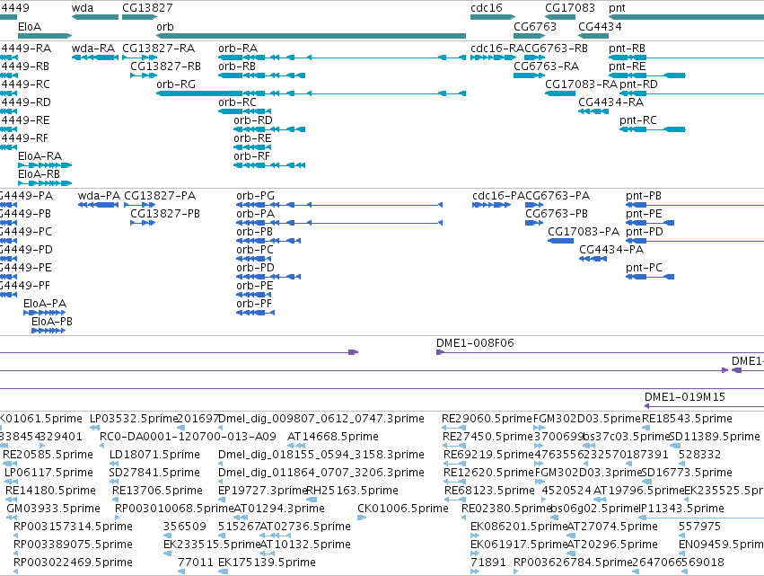This screenshot has width=764, height=576.
Task: Select the wda-RA transcript feature
Action: pyautogui.click(x=95, y=58)
